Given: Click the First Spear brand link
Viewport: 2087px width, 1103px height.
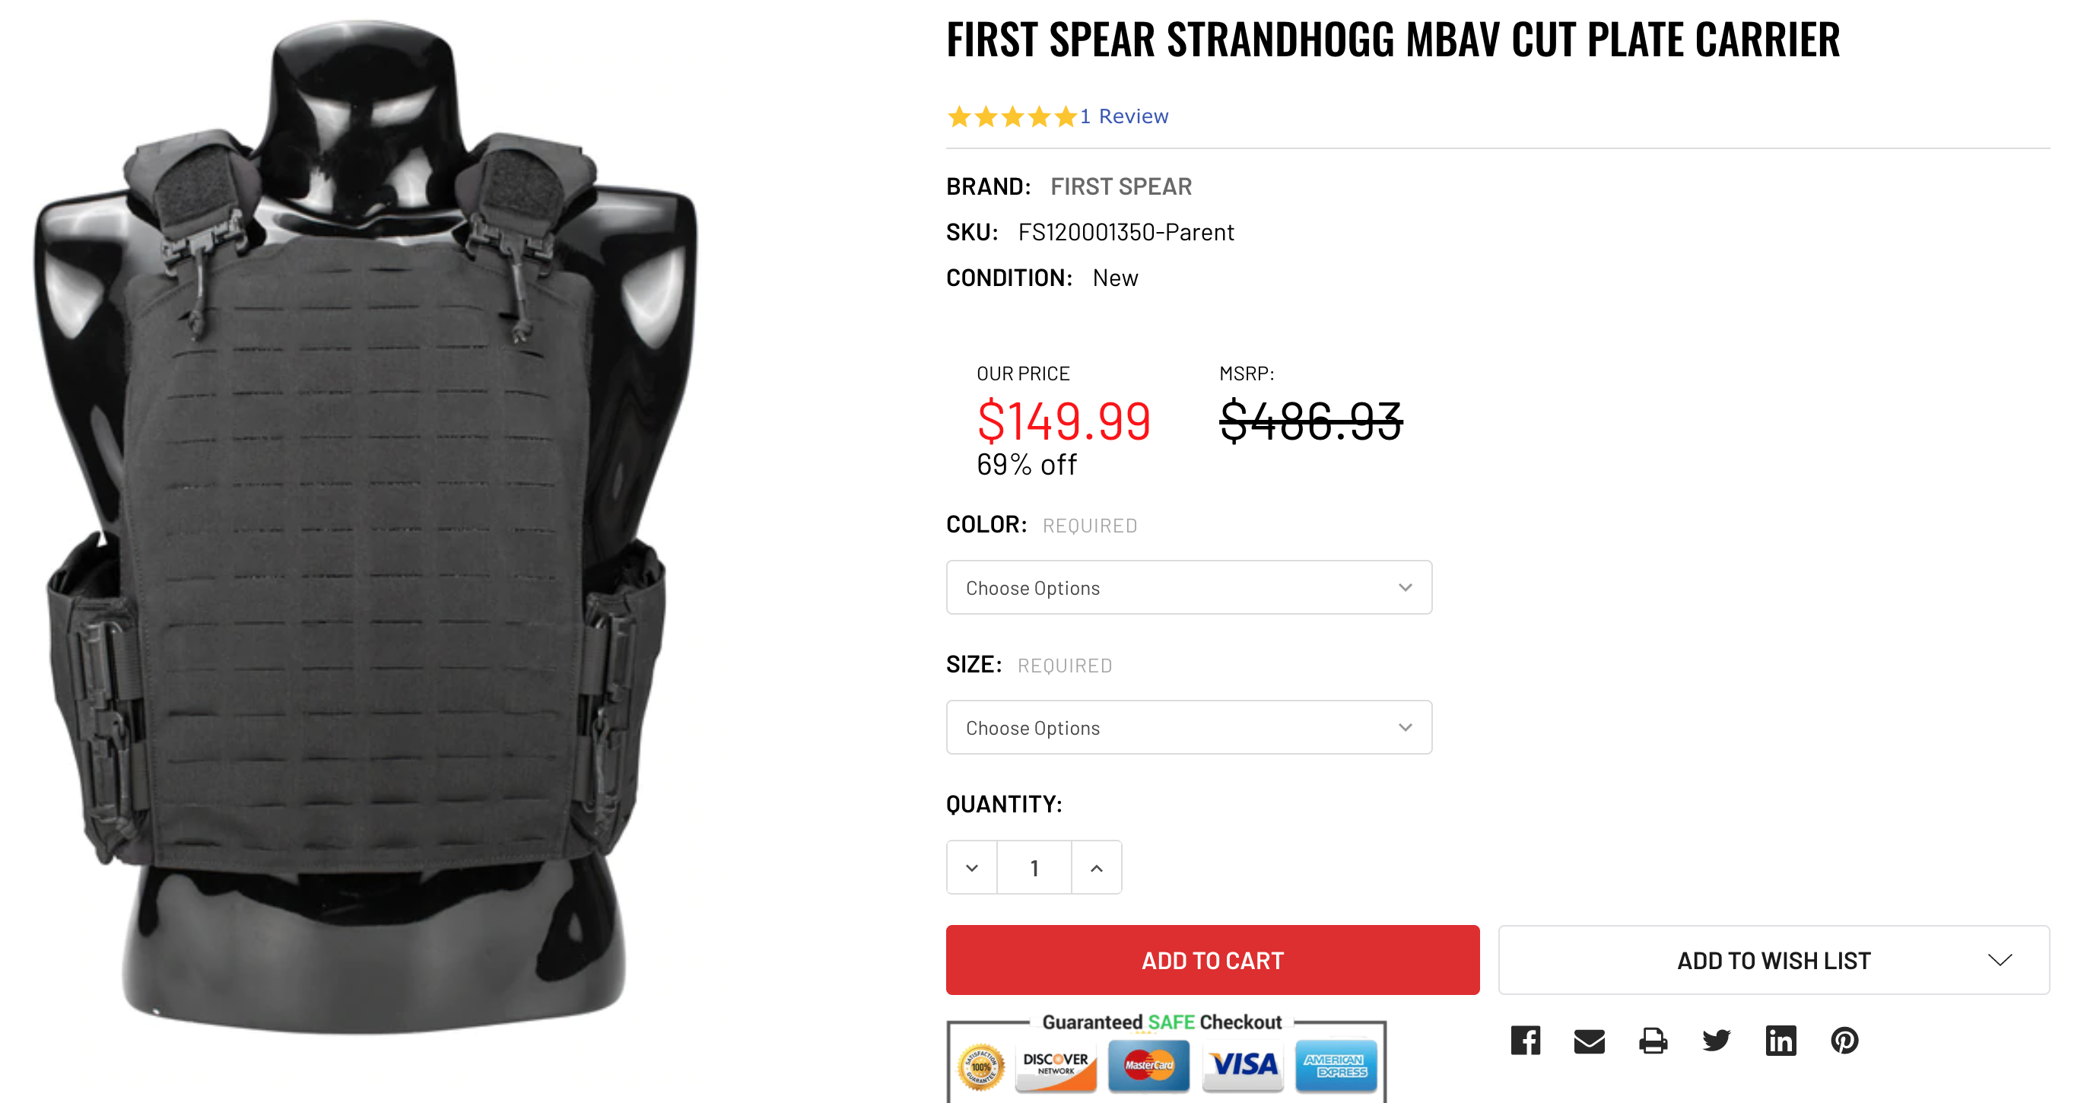Looking at the screenshot, I should point(1120,187).
